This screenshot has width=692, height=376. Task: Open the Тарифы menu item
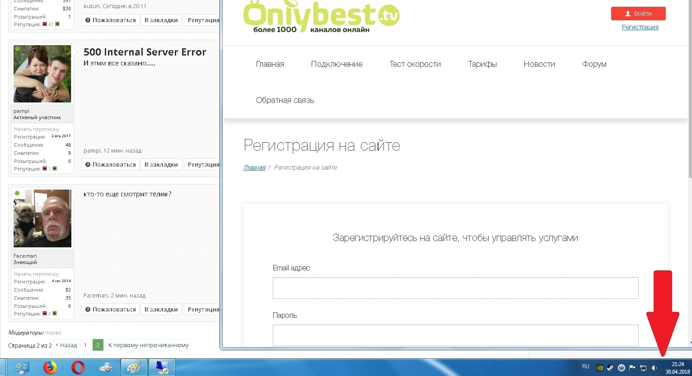tap(482, 64)
